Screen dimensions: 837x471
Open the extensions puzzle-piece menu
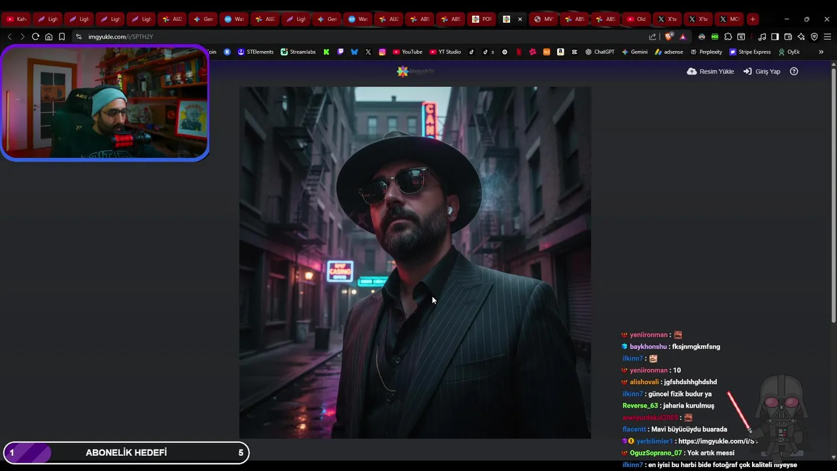point(728,37)
